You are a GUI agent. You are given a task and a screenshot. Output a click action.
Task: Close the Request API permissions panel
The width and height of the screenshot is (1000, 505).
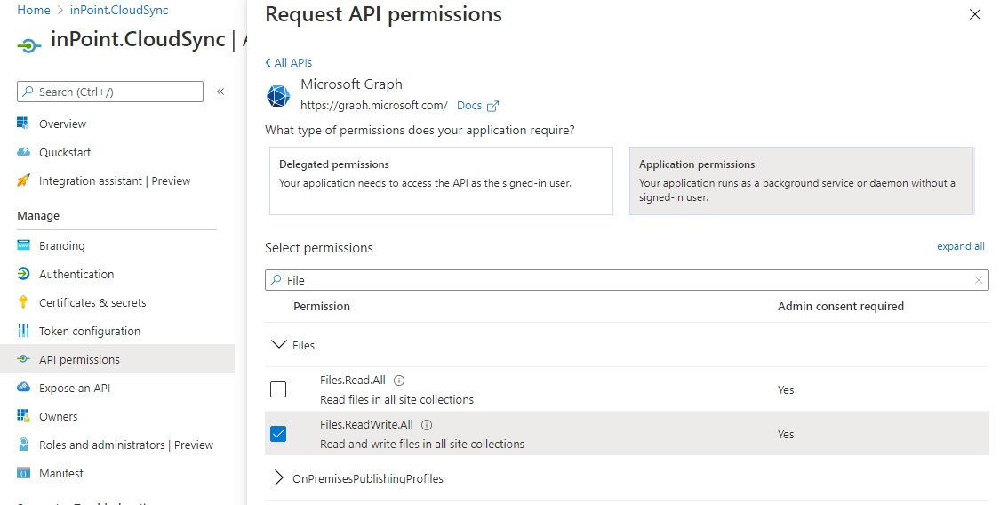coord(974,14)
